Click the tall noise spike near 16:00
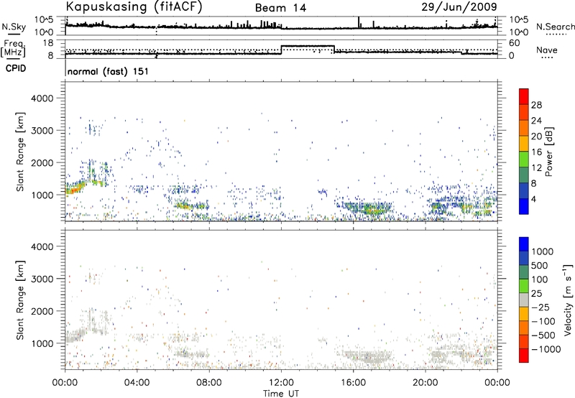 coord(359,22)
